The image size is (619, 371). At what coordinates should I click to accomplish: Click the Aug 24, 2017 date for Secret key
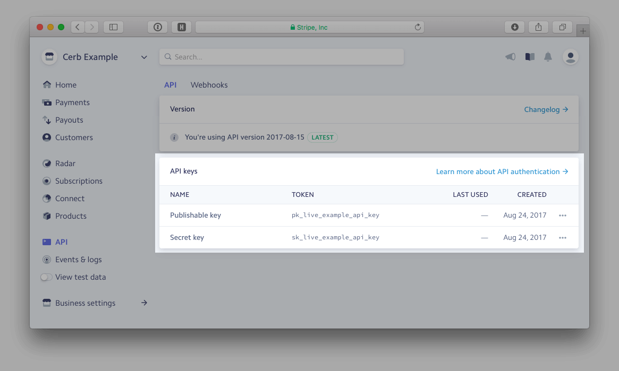click(x=524, y=237)
